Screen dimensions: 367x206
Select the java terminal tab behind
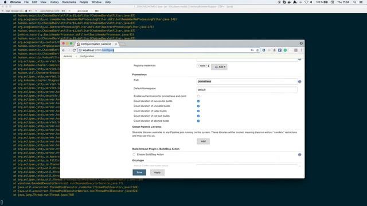coord(83,11)
